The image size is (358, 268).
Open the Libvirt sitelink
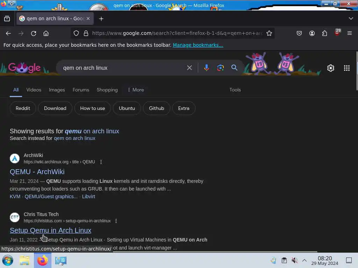(x=88, y=196)
